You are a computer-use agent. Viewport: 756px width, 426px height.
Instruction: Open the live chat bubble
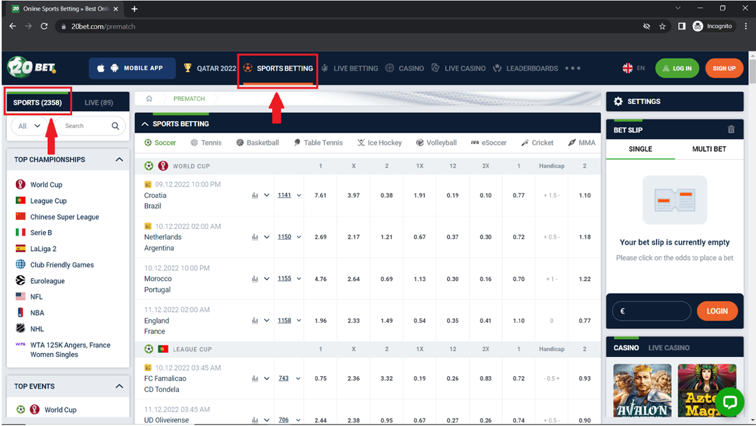[730, 401]
